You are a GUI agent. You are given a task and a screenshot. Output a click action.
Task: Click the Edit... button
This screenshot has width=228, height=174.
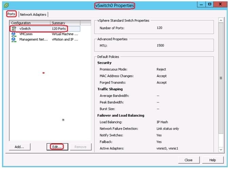(x=57, y=147)
